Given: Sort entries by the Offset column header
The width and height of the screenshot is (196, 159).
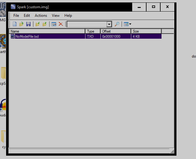Looking at the screenshot, I should pyautogui.click(x=116, y=31).
